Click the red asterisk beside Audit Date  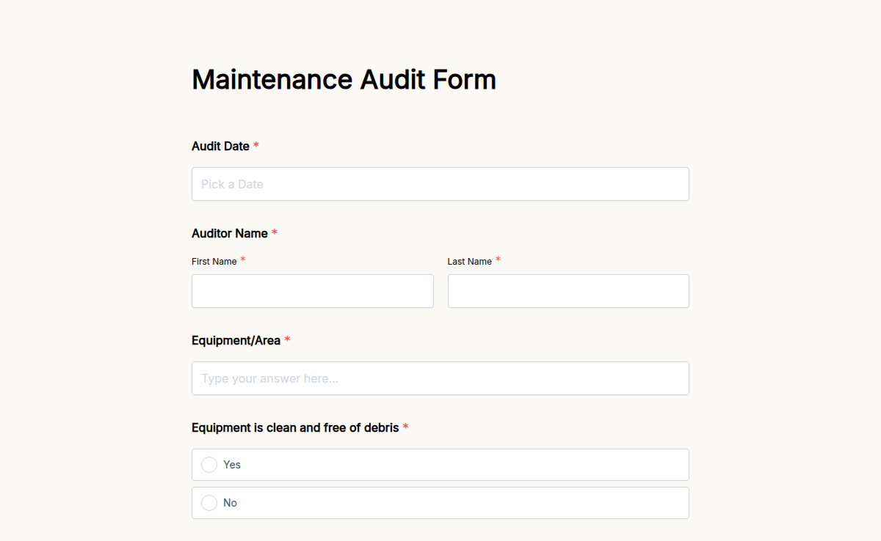tap(255, 146)
